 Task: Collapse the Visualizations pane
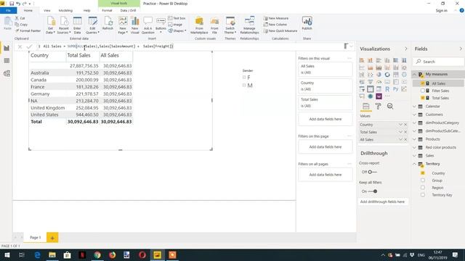(406, 49)
